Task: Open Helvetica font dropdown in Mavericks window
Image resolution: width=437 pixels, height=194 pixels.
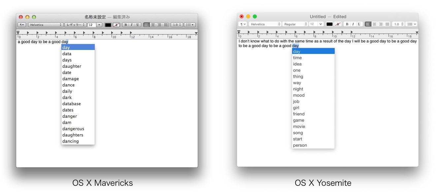Action: (x=46, y=25)
